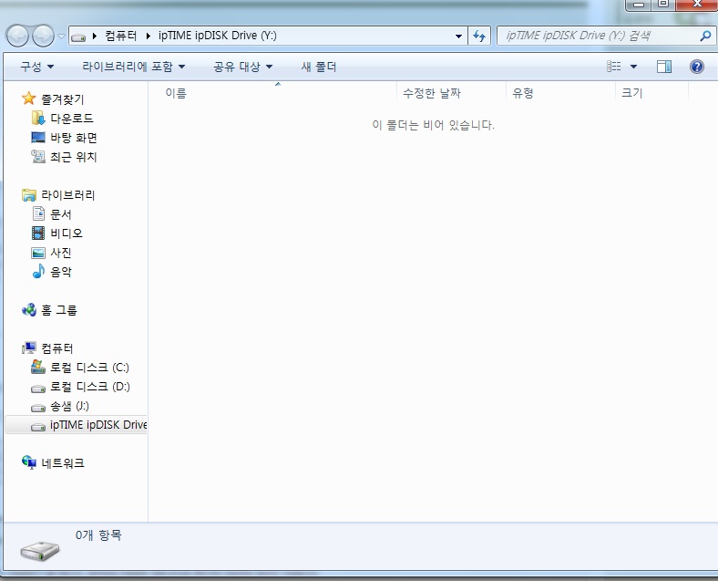Image resolution: width=718 pixels, height=581 pixels.
Task: Click the ipTIME ipDISK Drive tree icon
Action: 38,427
